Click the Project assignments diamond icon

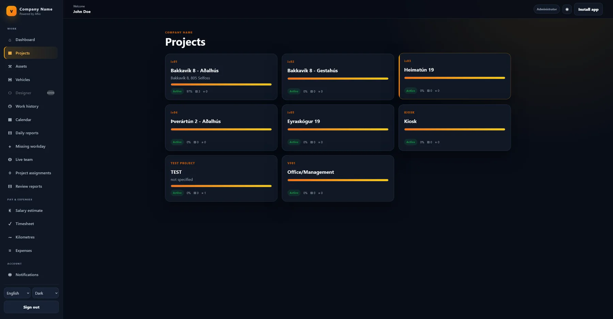tap(10, 173)
